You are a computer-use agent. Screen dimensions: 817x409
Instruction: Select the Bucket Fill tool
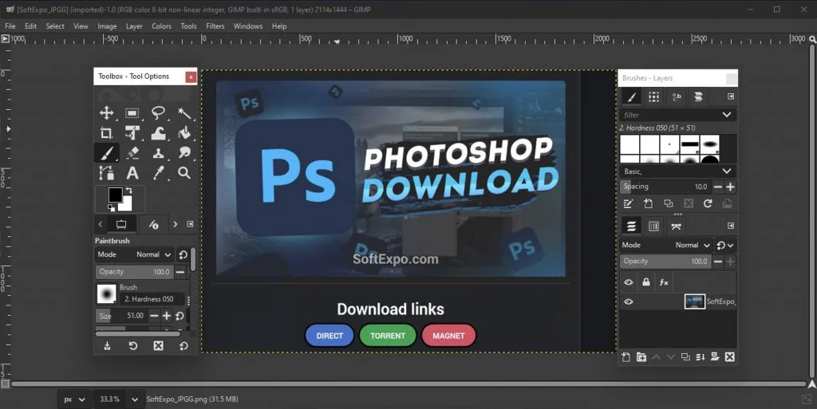184,133
